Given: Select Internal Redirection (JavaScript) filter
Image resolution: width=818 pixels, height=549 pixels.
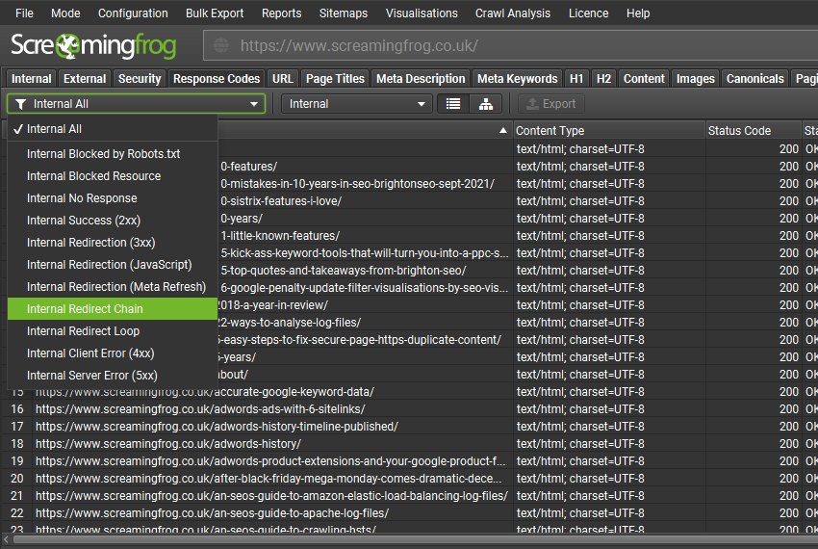Looking at the screenshot, I should coord(113,264).
